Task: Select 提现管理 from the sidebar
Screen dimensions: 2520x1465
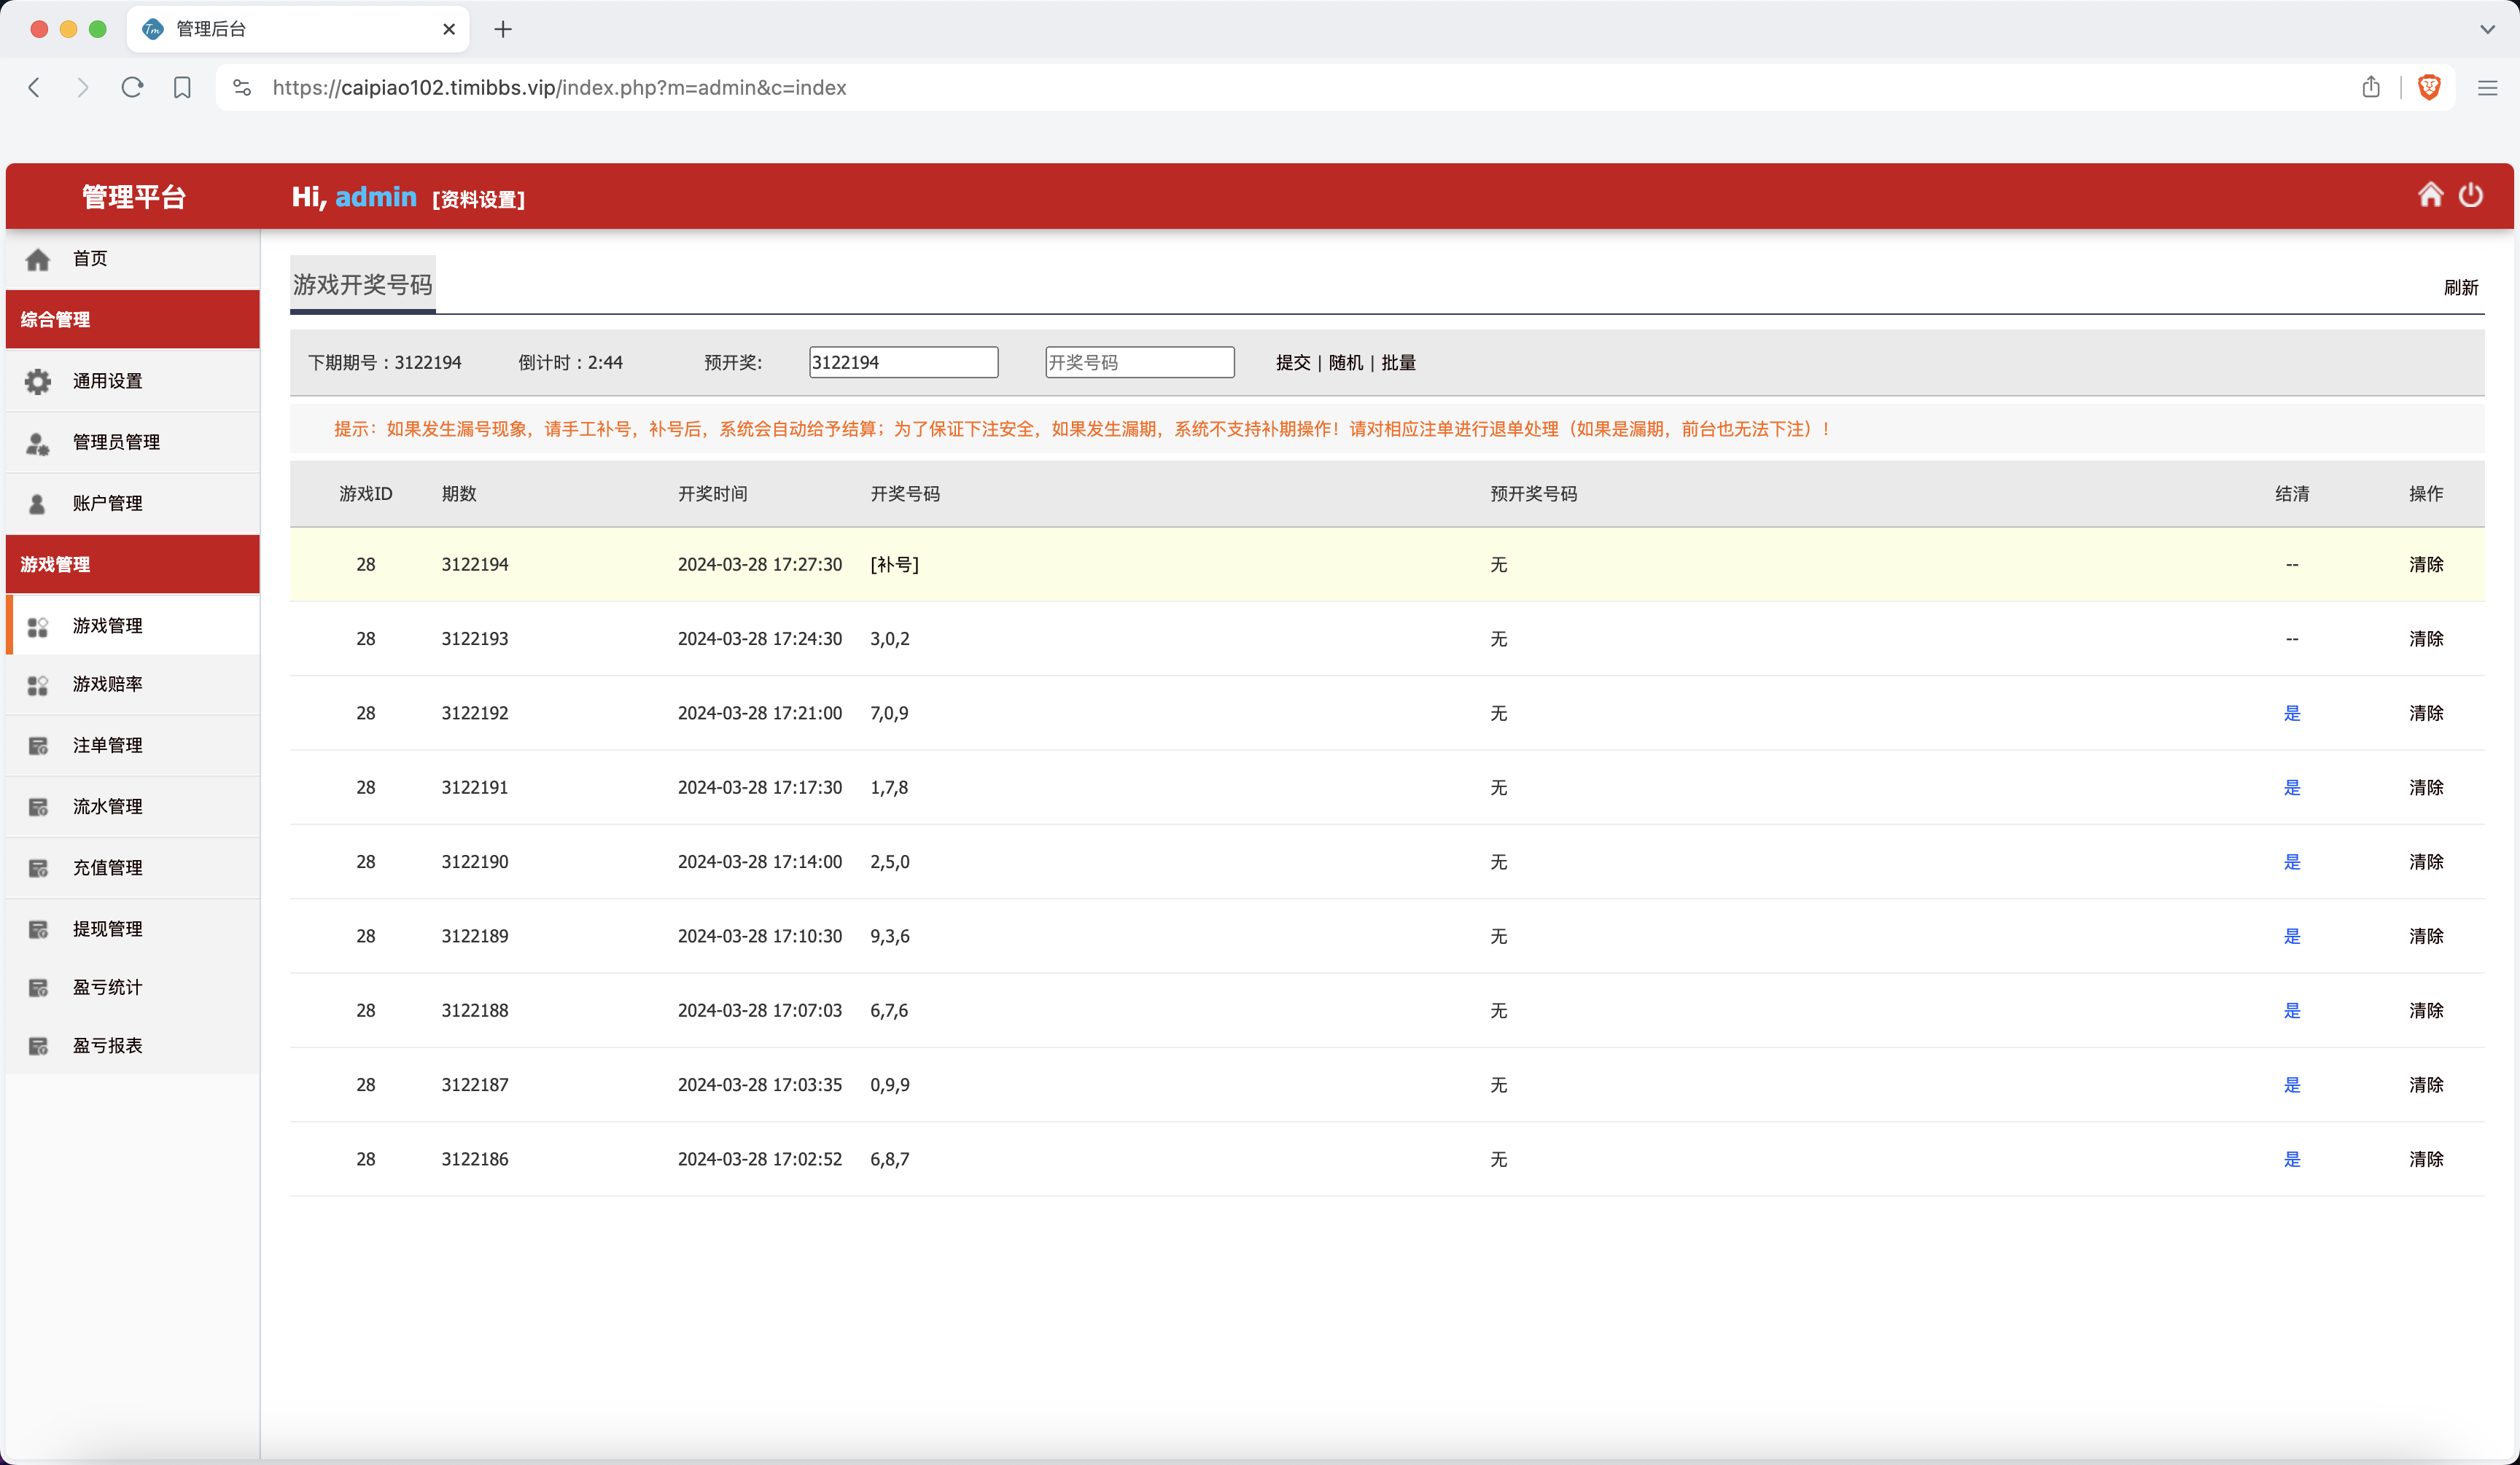Action: [x=107, y=929]
